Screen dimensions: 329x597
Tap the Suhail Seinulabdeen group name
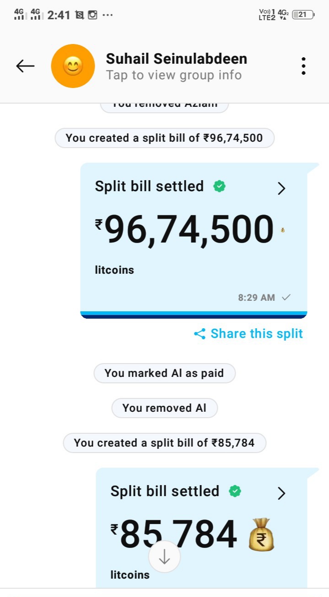click(177, 59)
